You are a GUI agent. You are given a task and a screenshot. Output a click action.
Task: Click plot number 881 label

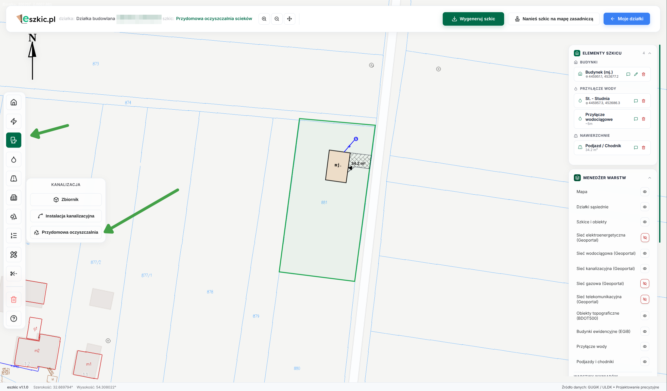324,202
